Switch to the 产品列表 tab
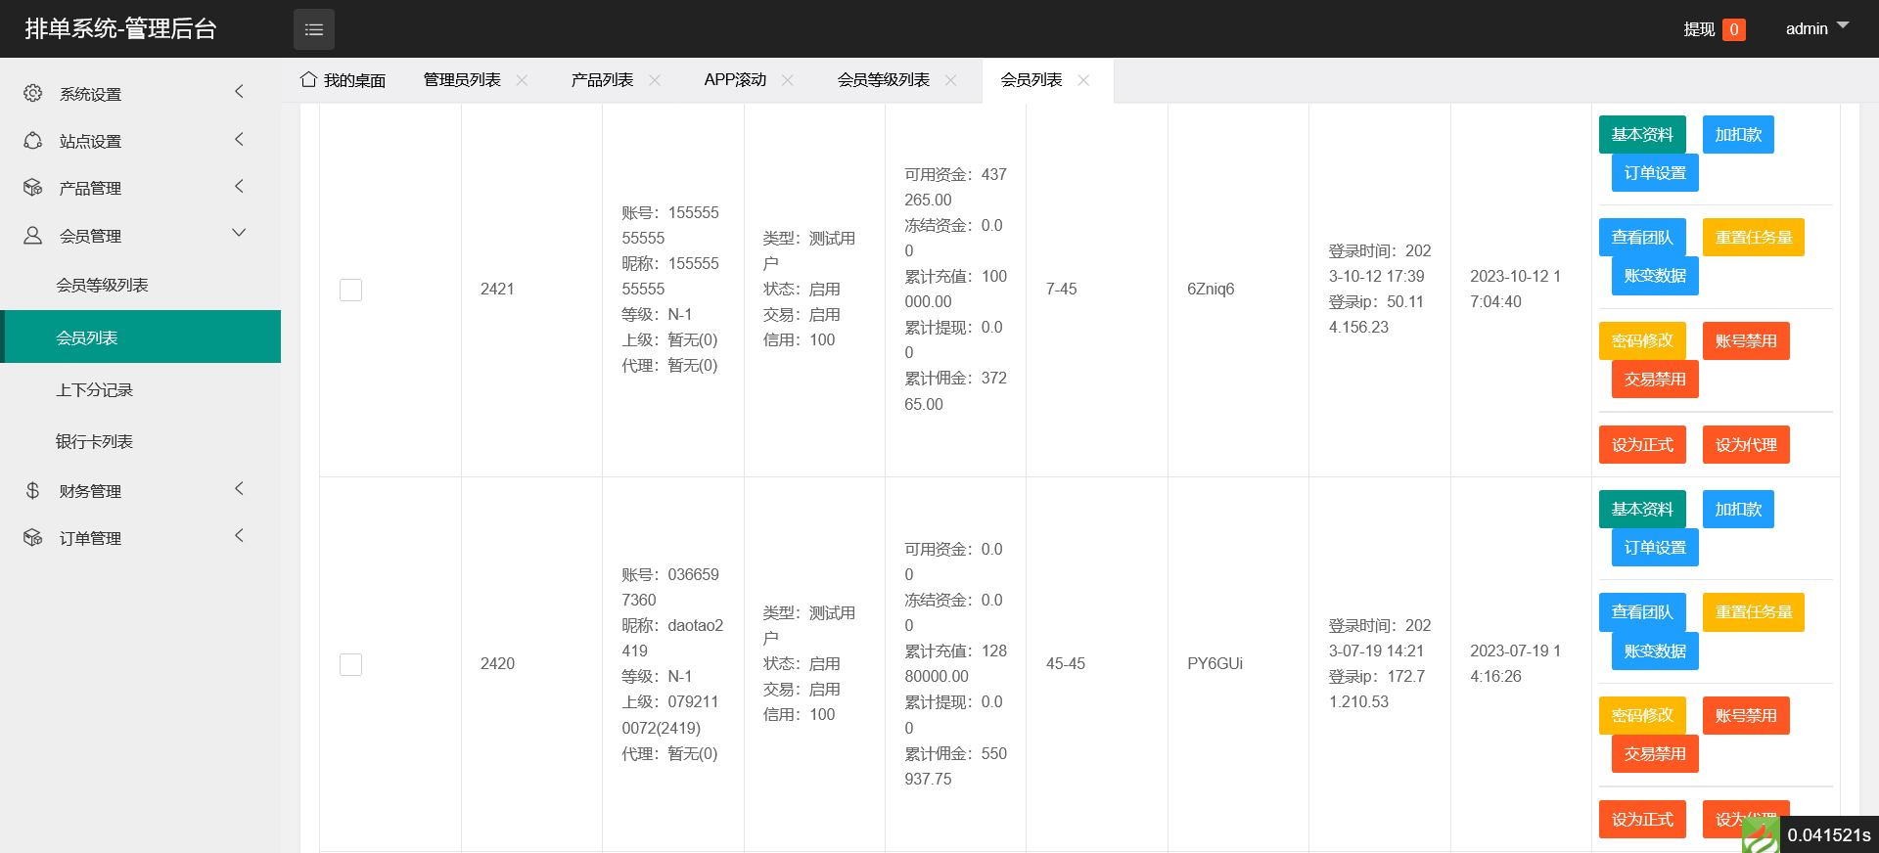Viewport: 1879px width, 853px height. [602, 80]
